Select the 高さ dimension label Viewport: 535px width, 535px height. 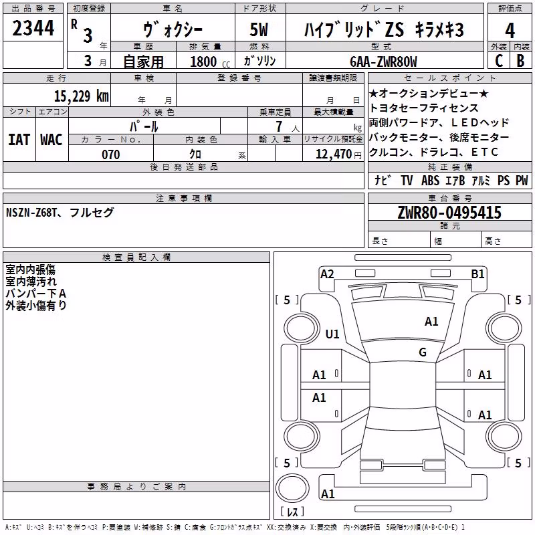click(493, 241)
